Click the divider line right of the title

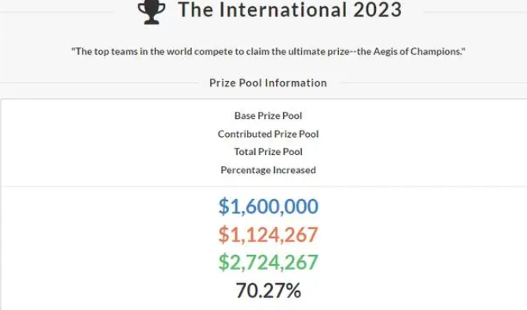(x=475, y=12)
